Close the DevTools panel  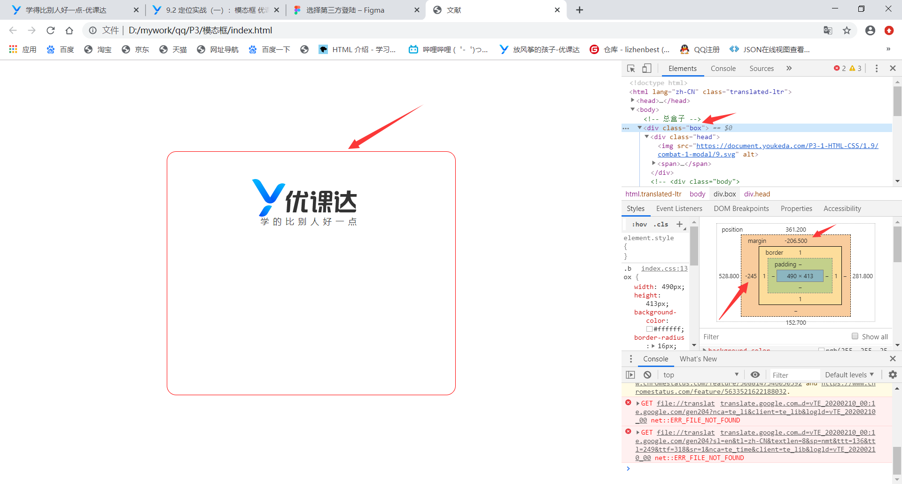pos(893,69)
